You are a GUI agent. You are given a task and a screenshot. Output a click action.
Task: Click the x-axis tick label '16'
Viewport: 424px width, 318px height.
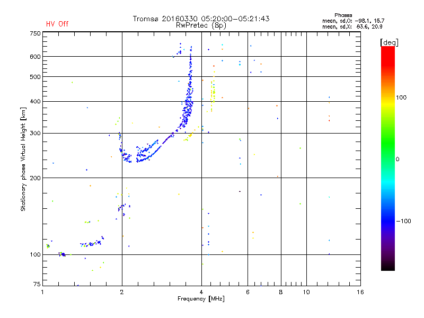point(360,293)
